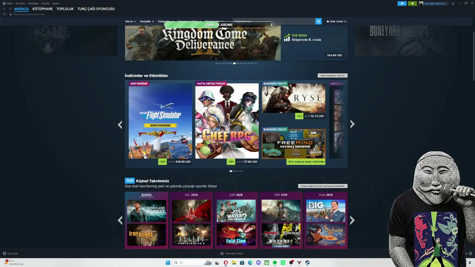This screenshot has height=267, width=475.
Task: Expand the Tavsiyeler dropdown
Action: pyautogui.click(x=147, y=22)
